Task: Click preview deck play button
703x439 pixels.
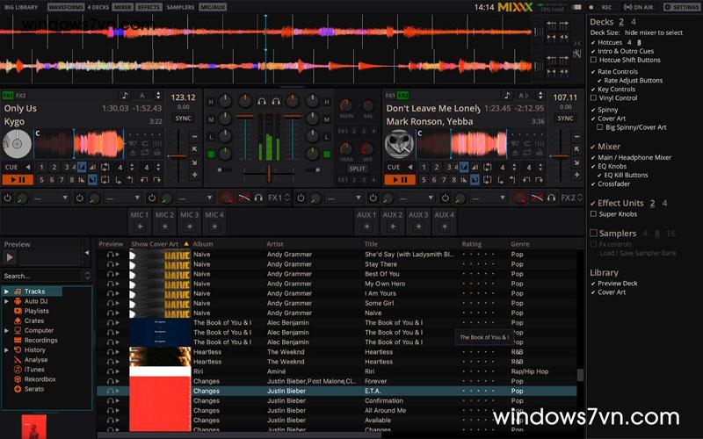Action: point(10,257)
